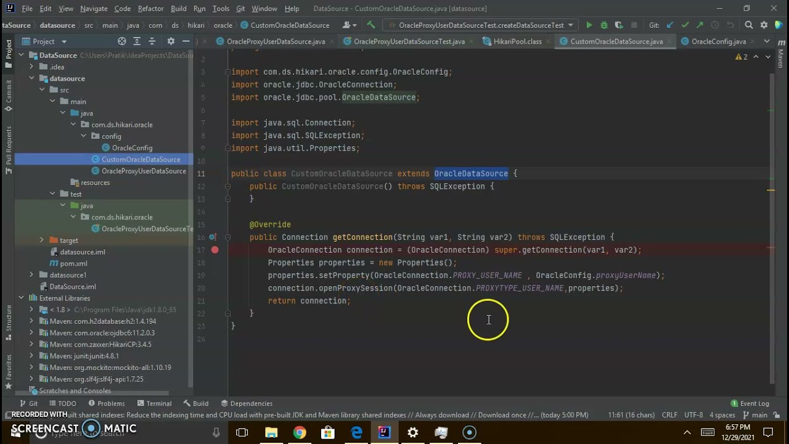This screenshot has width=789, height=444.
Task: Open IntelliJ IDEA taskbar icon
Action: pyautogui.click(x=385, y=432)
